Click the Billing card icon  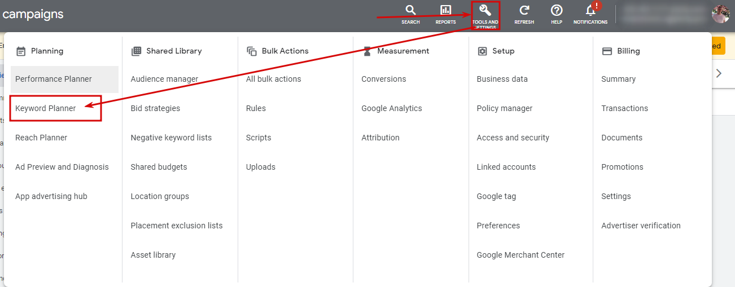607,51
